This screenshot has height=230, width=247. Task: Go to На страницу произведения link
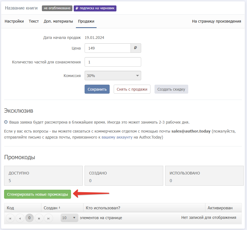[x=217, y=21]
